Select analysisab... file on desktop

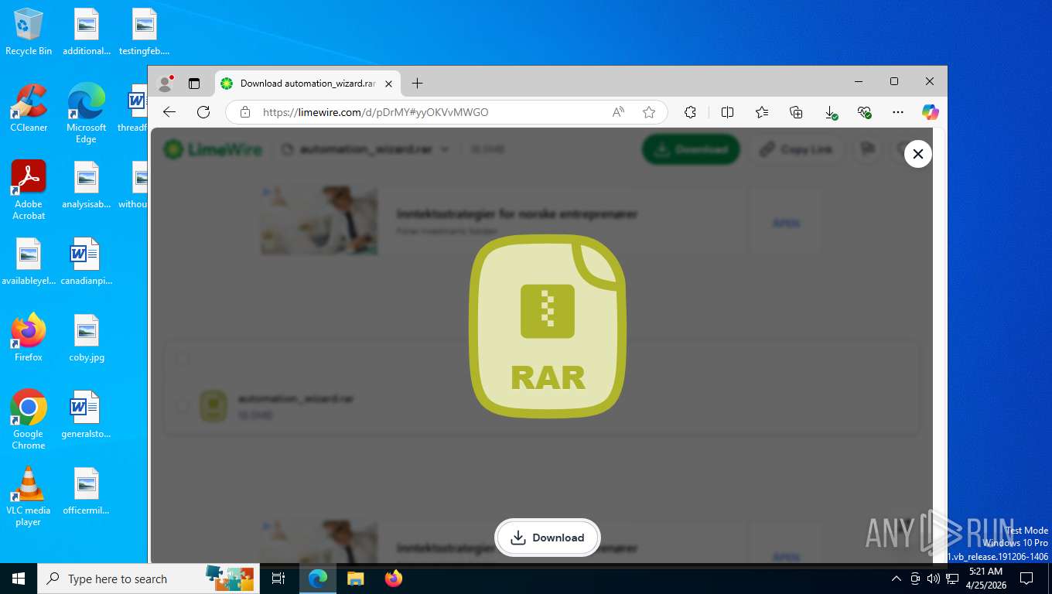[x=86, y=185]
